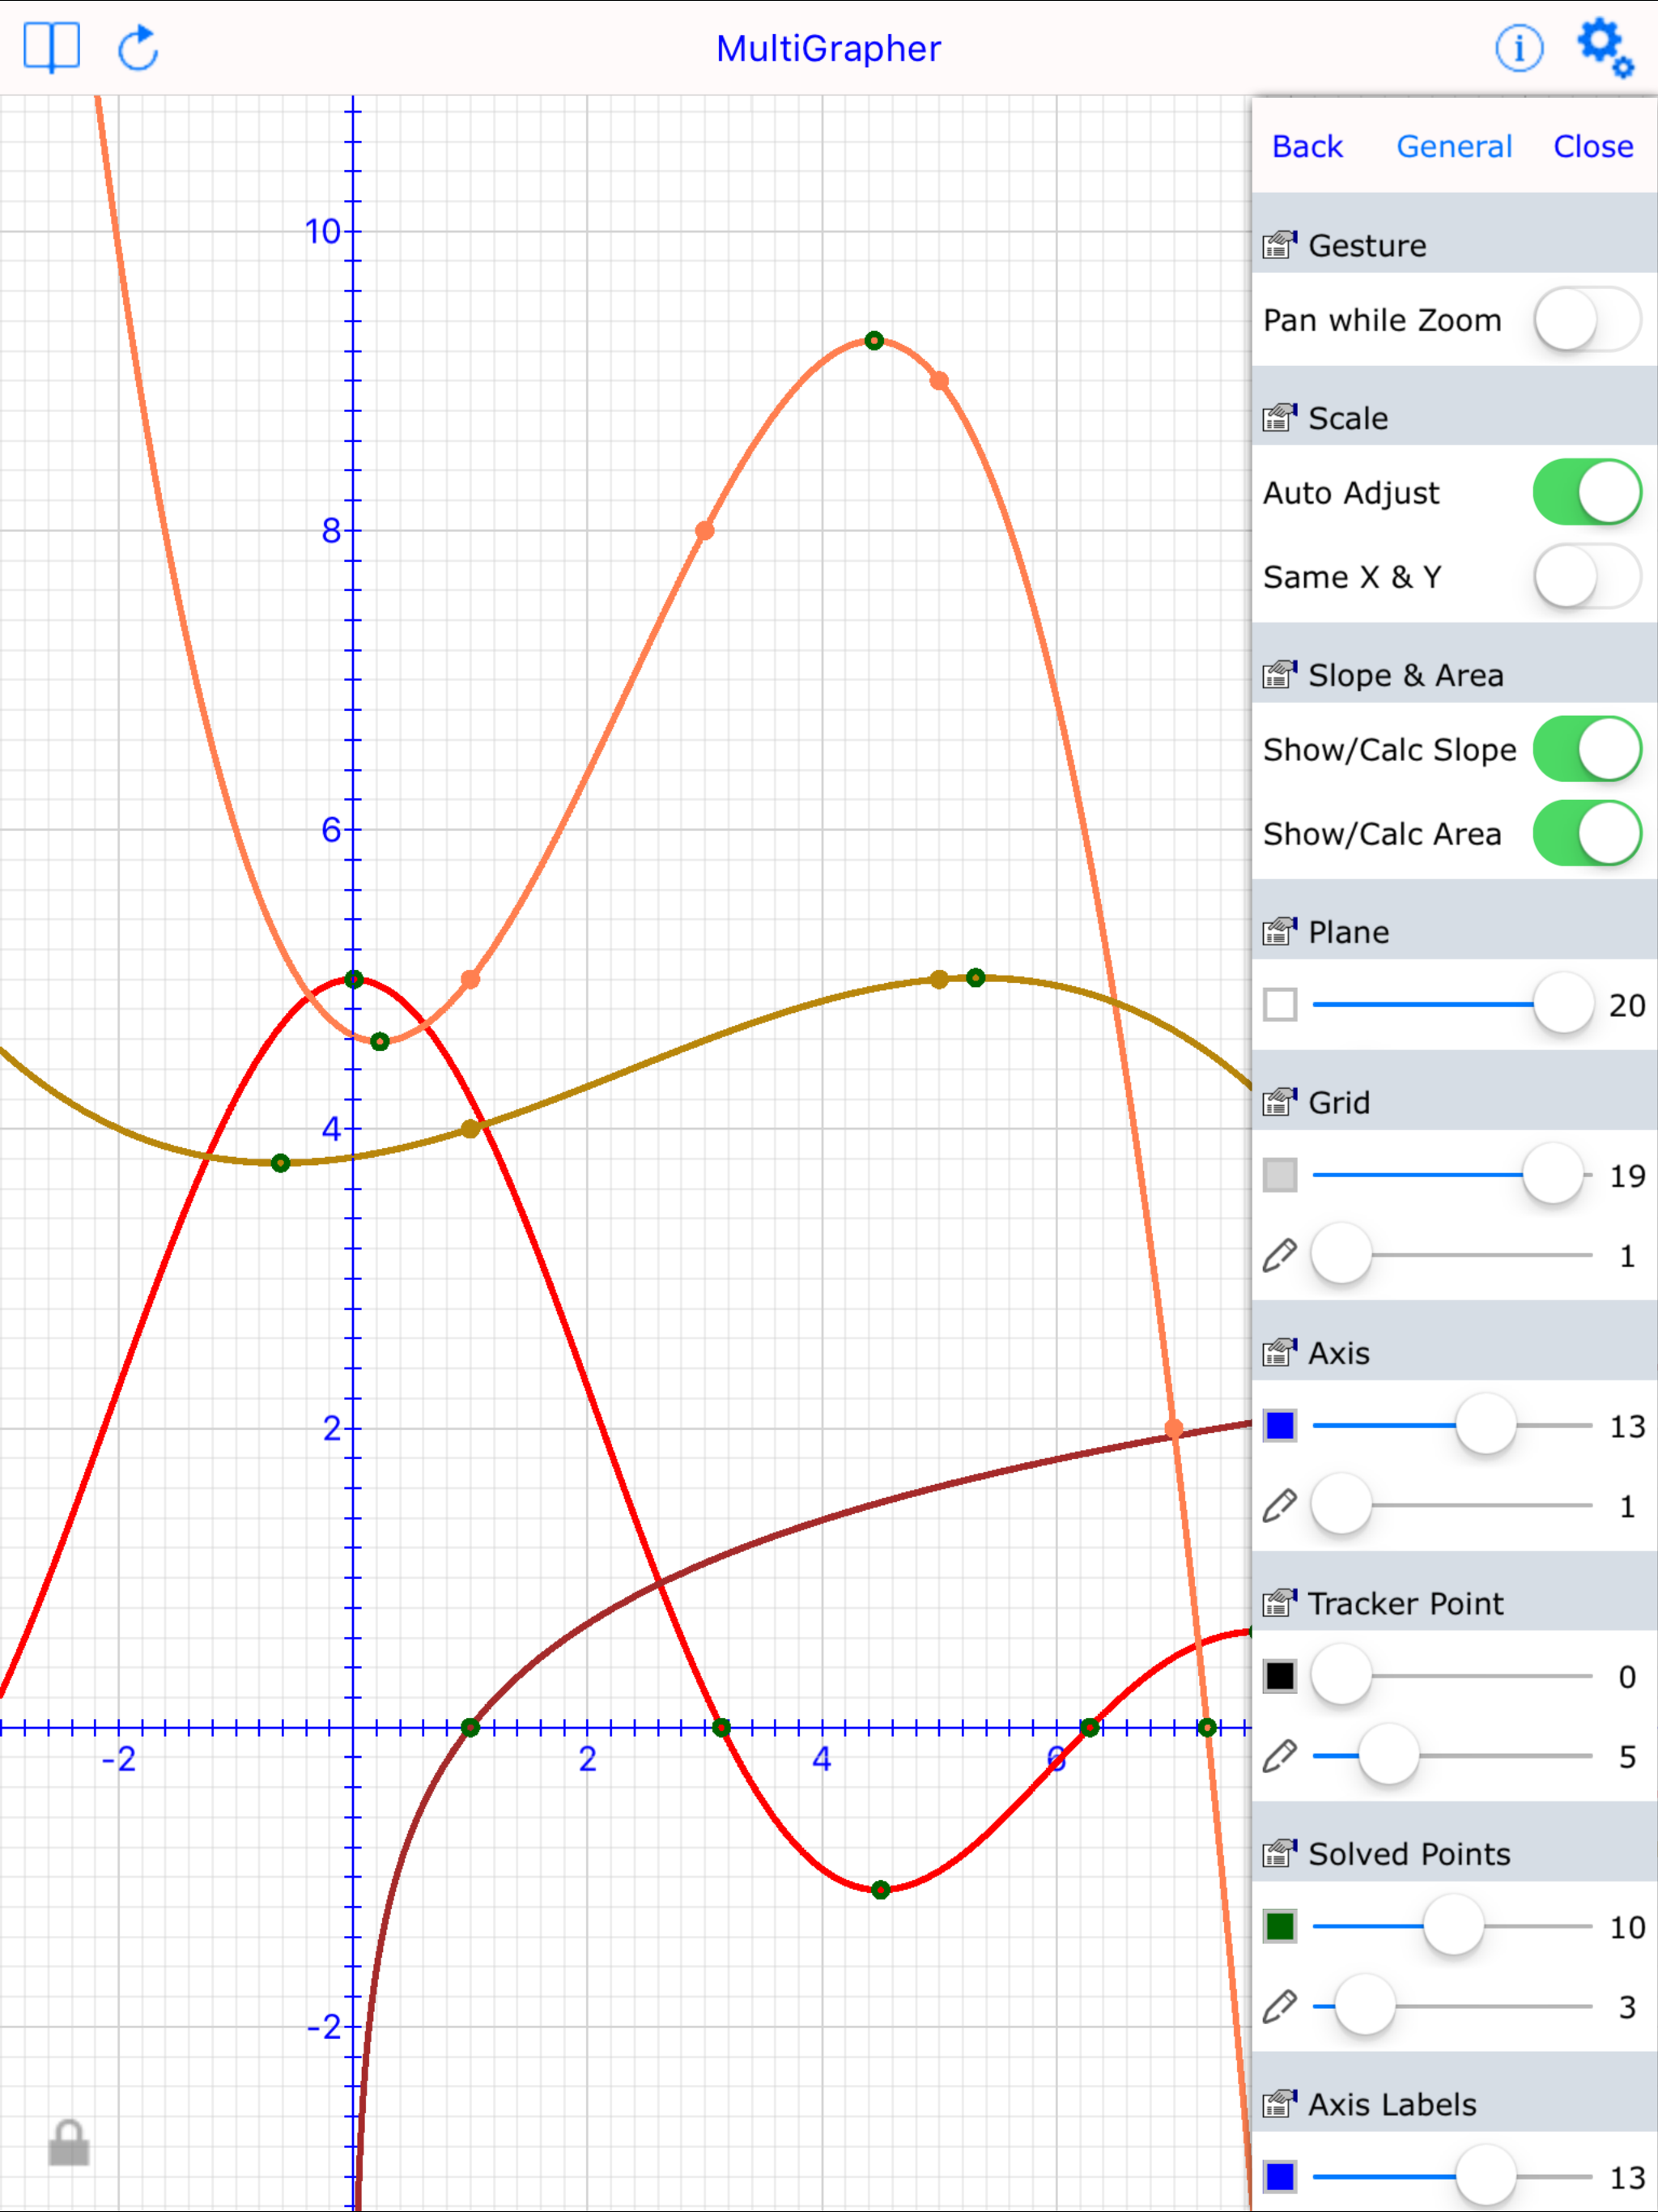
Task: Open the General tab in settings panel
Action: (x=1453, y=147)
